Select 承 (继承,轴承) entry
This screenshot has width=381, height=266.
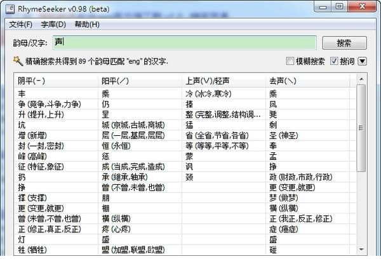[124, 177]
